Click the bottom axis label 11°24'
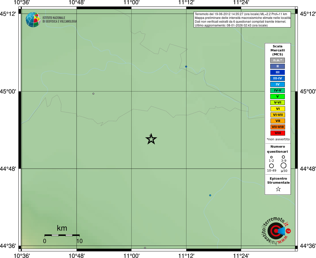Image resolution: width=316 pixels, height=258 pixels. coord(241,255)
